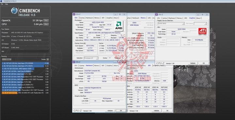Select the About tab in Graphics window
235x120 pixels.
tap(198, 18)
